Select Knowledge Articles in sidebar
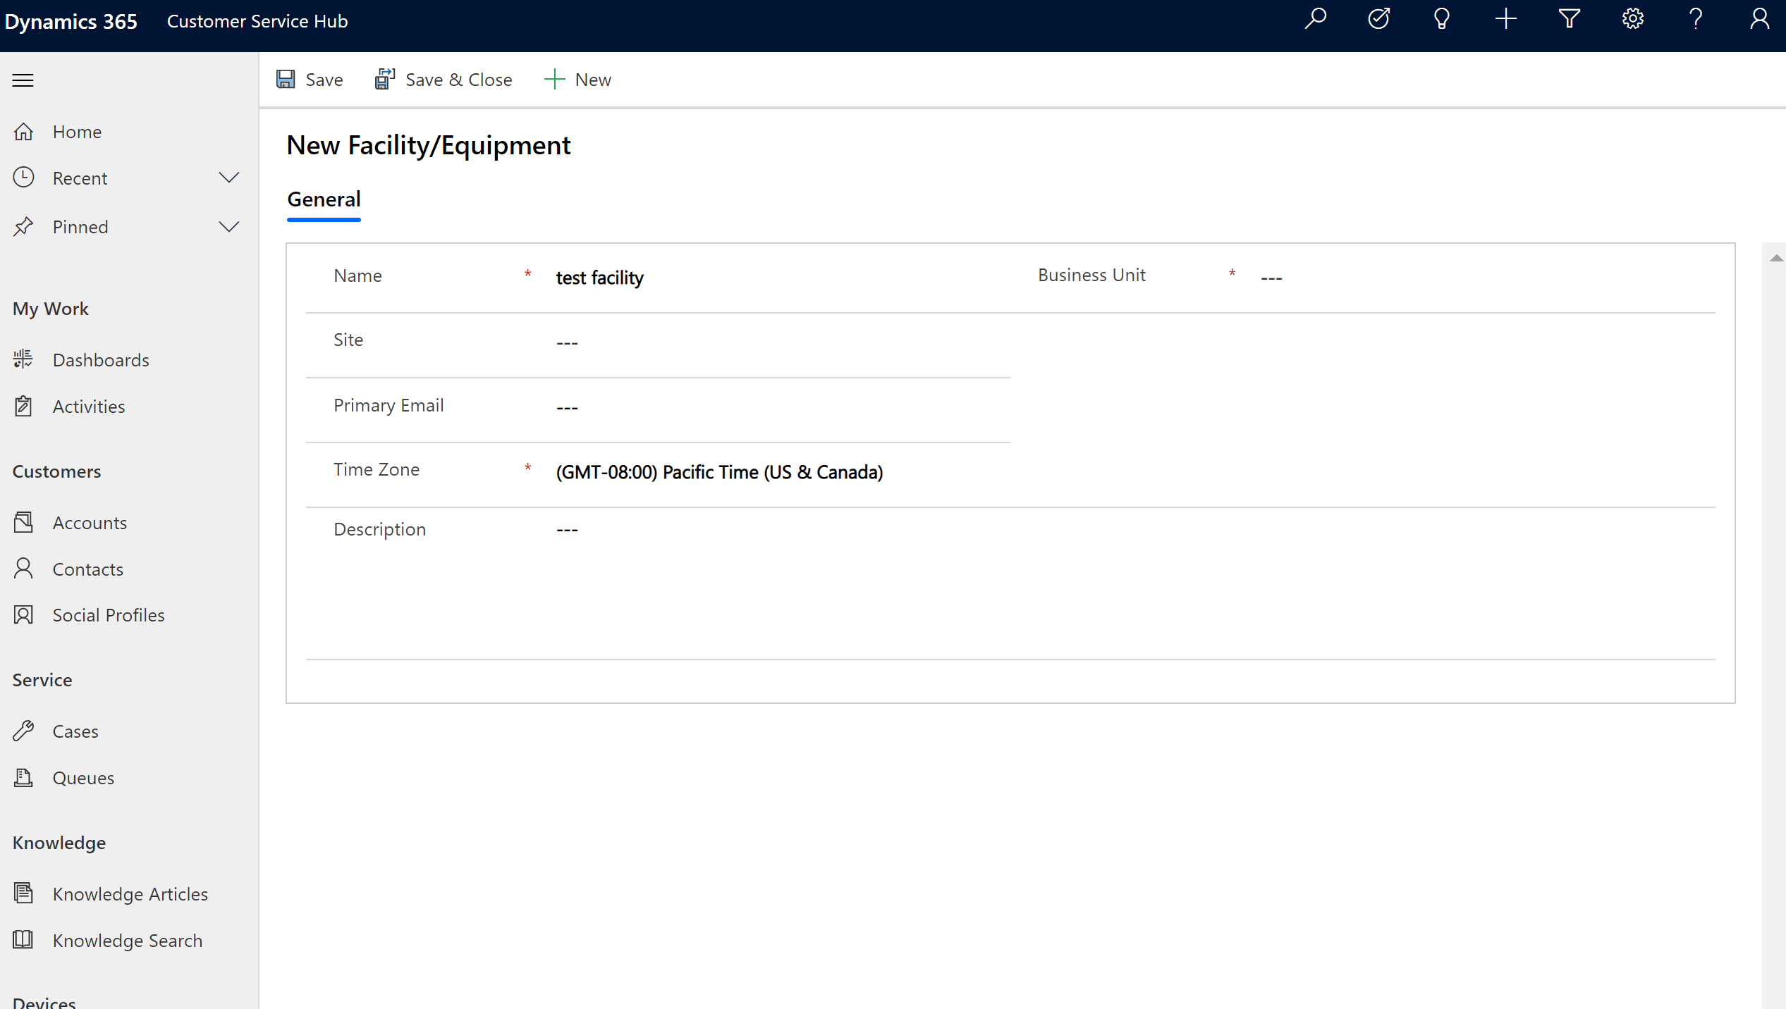 129,893
